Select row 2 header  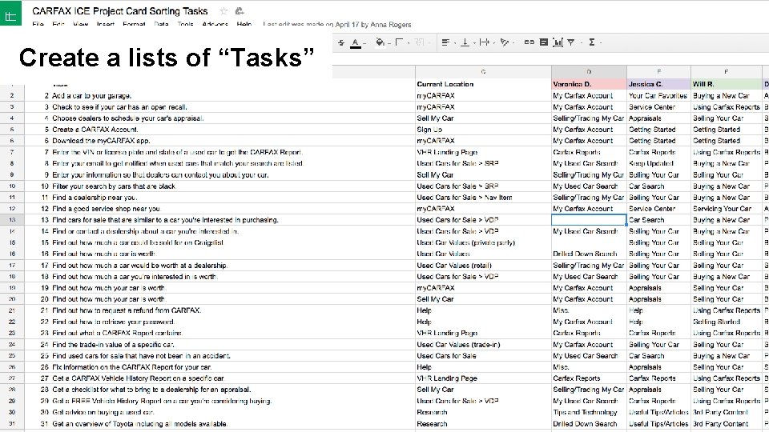tap(12, 95)
